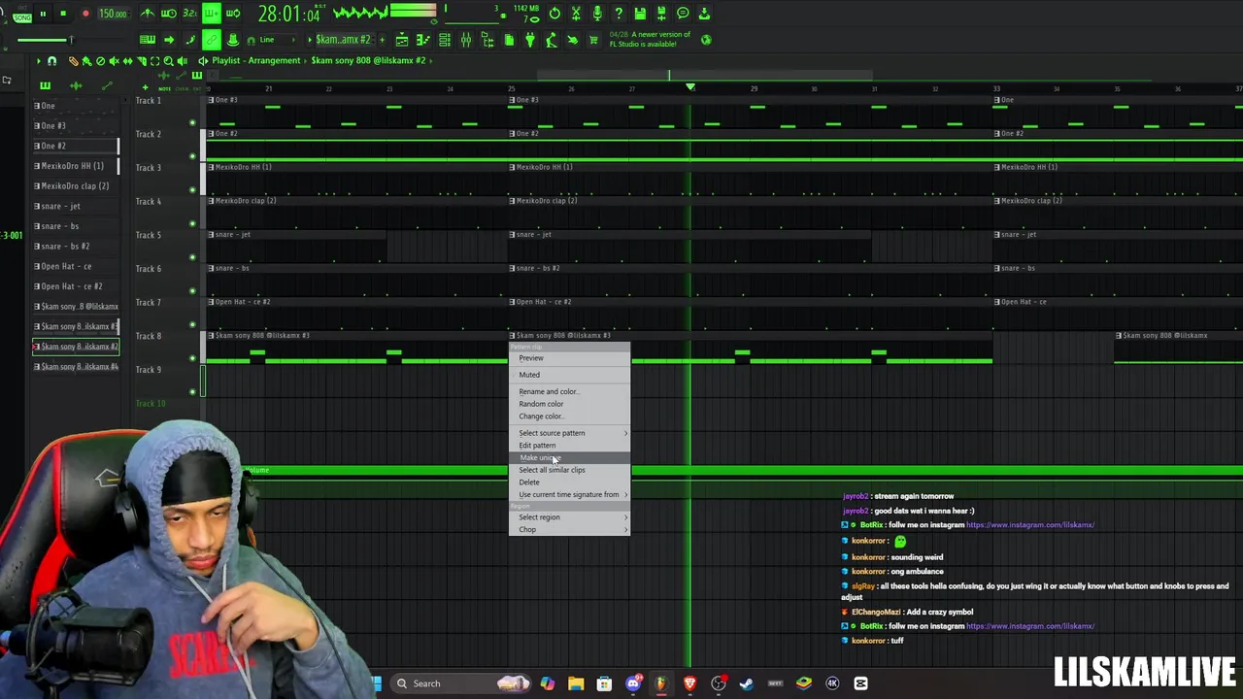Expand Use current time signature from submenu

(570, 495)
